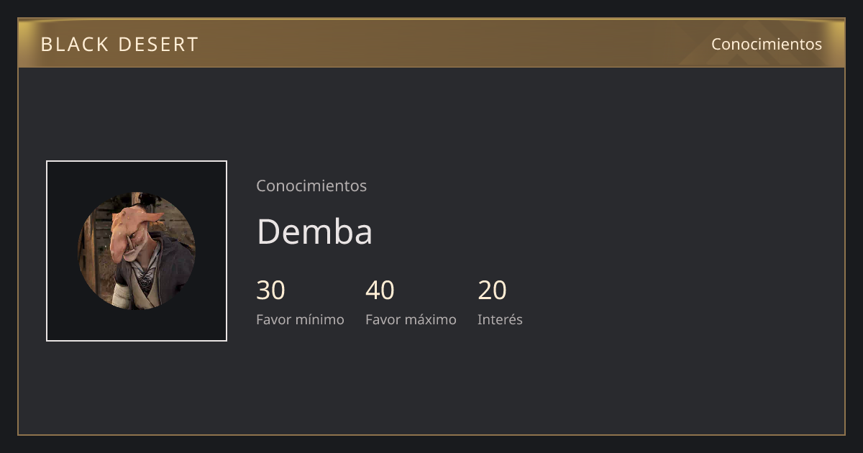Select the Favor mínimo label
Viewport: 863px width, 453px height.
(300, 319)
